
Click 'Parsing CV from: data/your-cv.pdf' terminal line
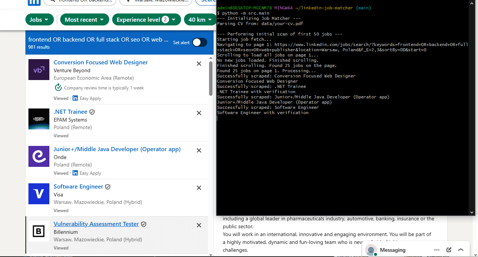click(260, 24)
